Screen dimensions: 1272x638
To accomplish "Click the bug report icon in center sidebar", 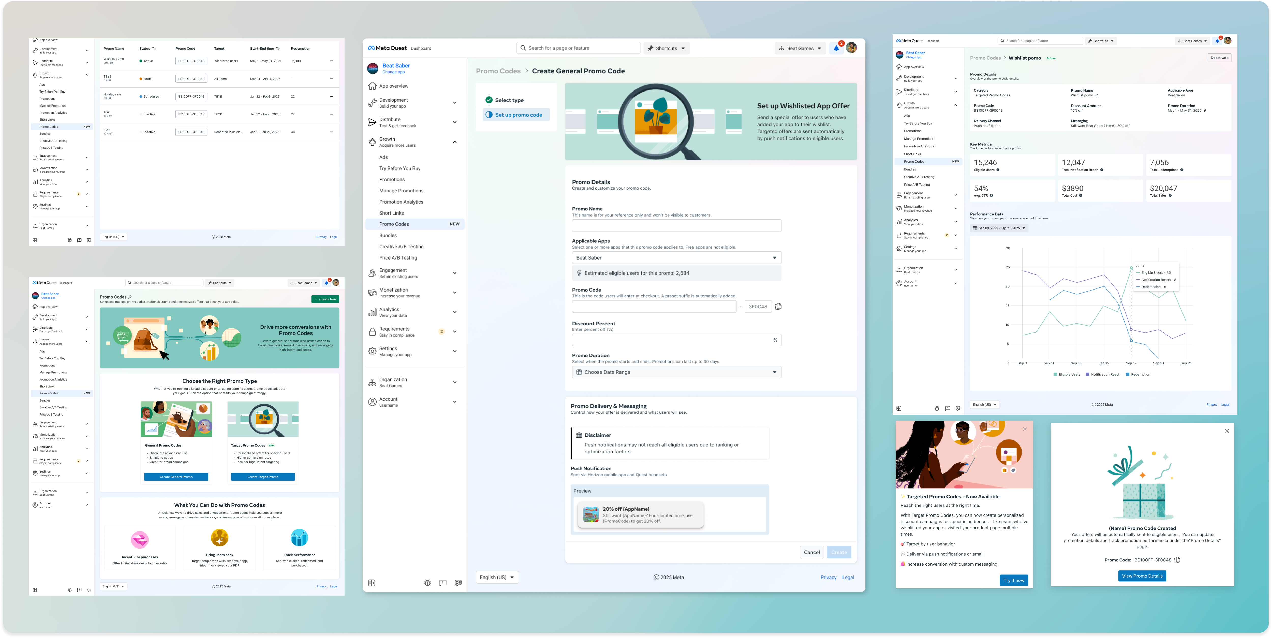I will [x=427, y=583].
